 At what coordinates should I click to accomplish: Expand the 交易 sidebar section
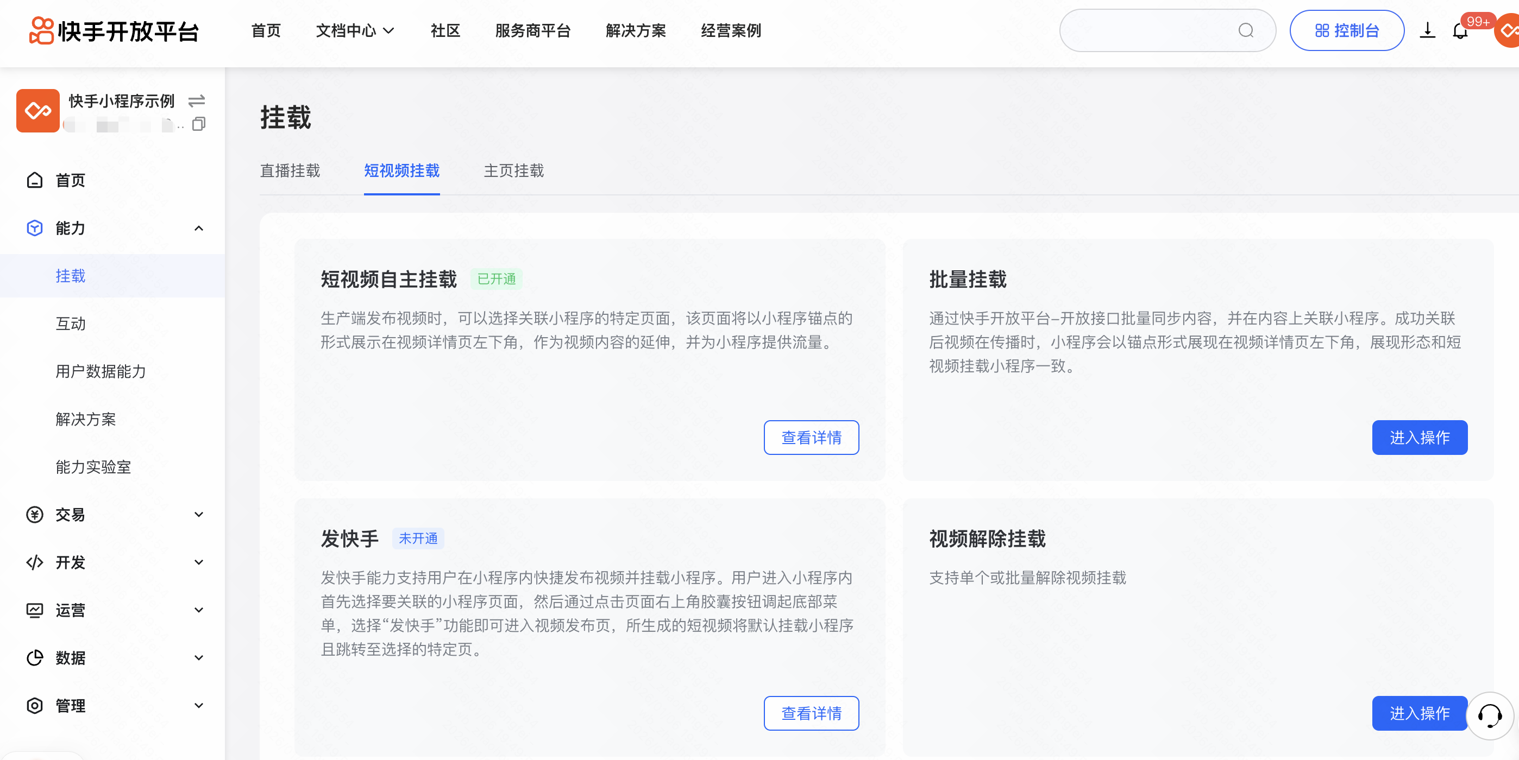199,514
